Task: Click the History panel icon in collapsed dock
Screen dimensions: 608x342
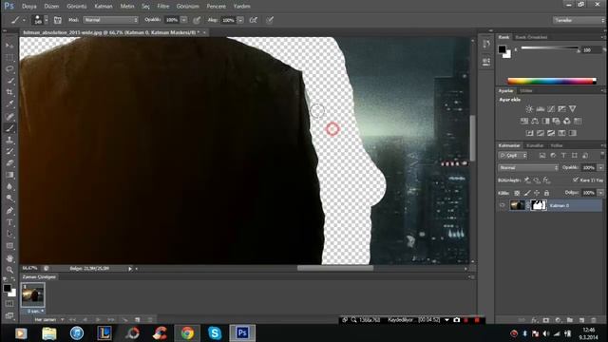Action: point(486,44)
